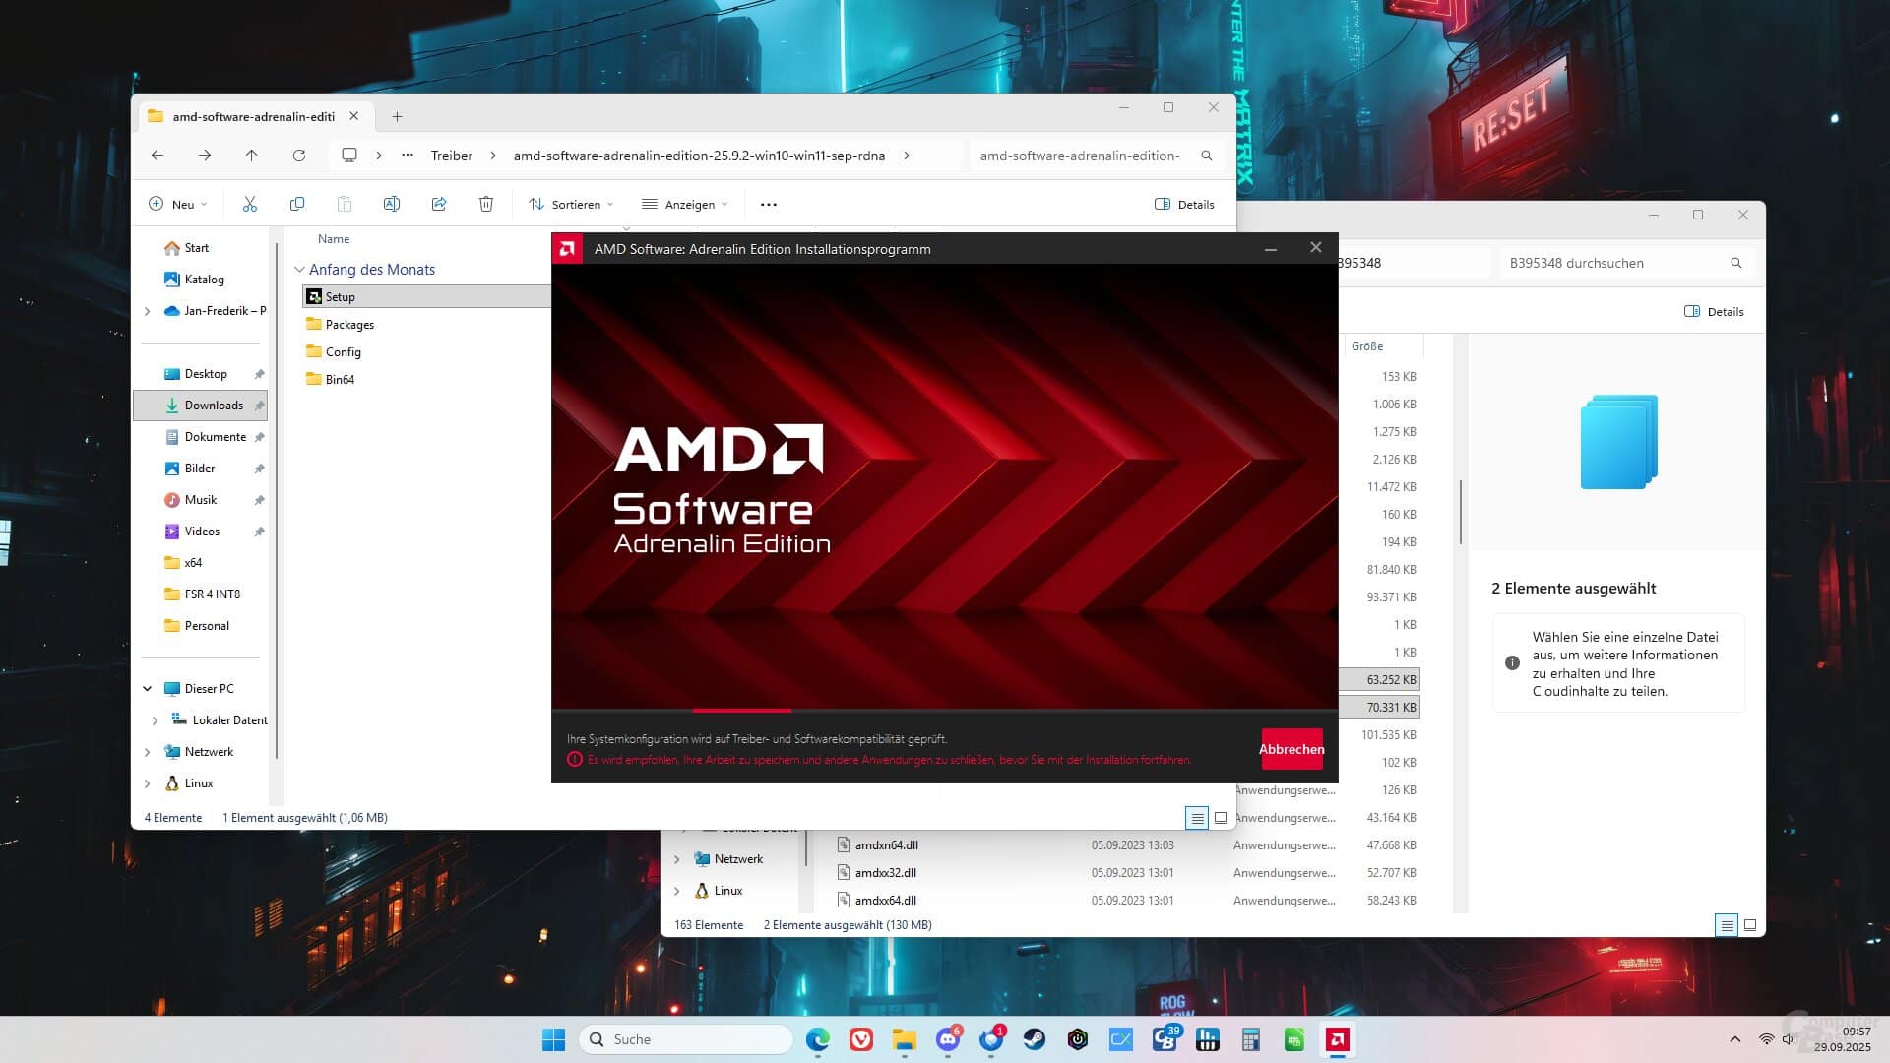The height and width of the screenshot is (1063, 1890).
Task: Open the Sortieren dropdown
Action: 571,204
